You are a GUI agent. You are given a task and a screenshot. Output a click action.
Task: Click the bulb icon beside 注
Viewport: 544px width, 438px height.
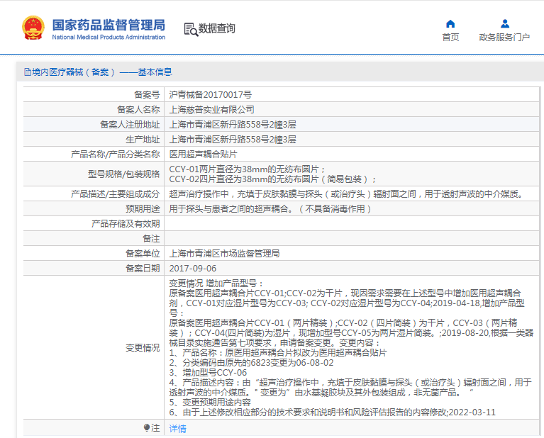click(147, 427)
